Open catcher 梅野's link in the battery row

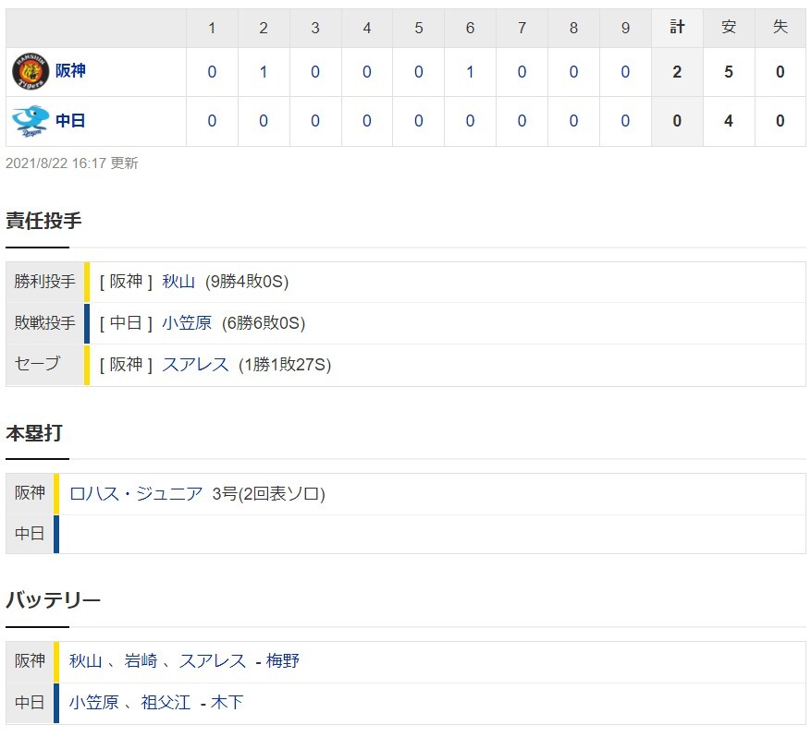(283, 661)
